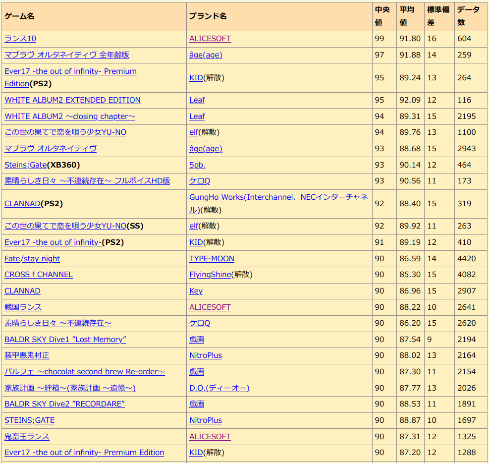This screenshot has width=489, height=463.
Task: Open 家族計画 ～絆箱～ game link
Action: pos(70,388)
